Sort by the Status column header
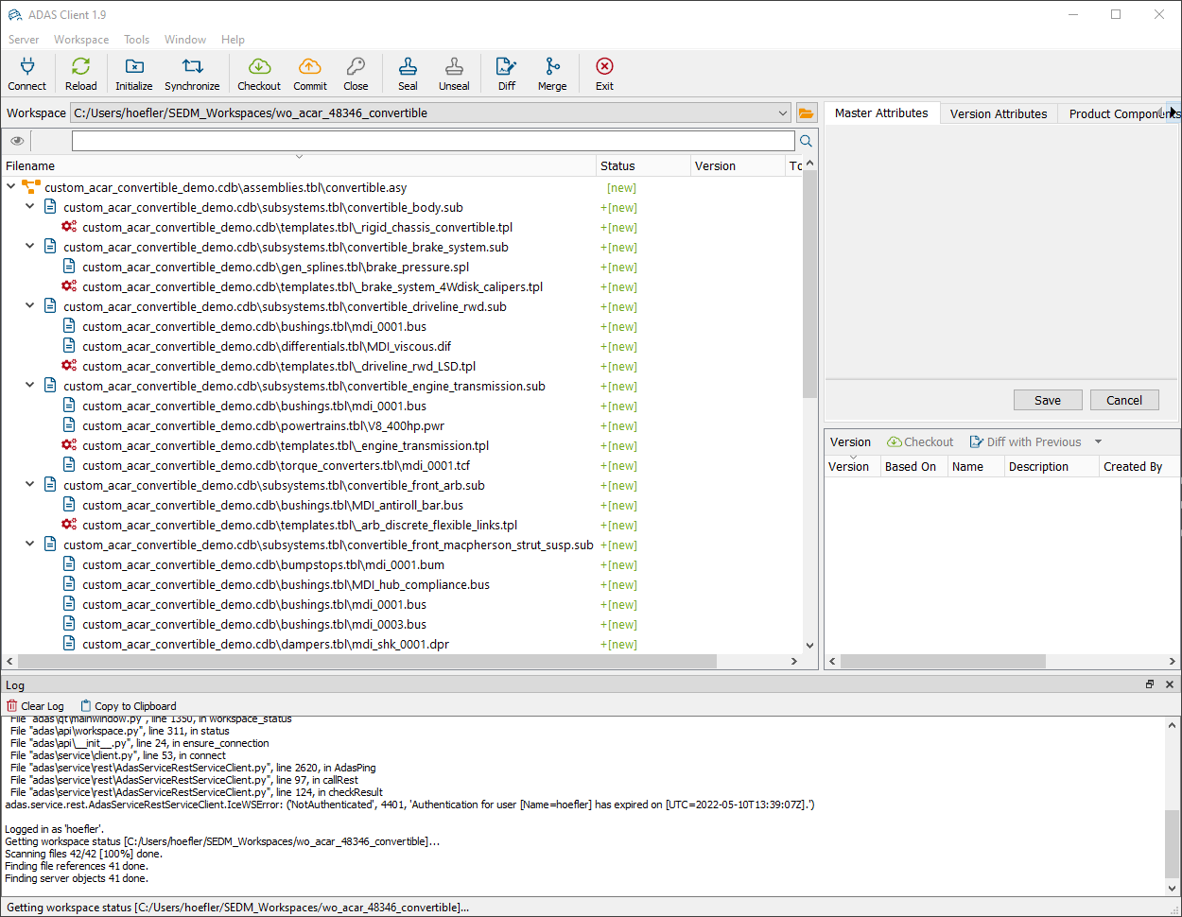1182x917 pixels. pos(644,165)
